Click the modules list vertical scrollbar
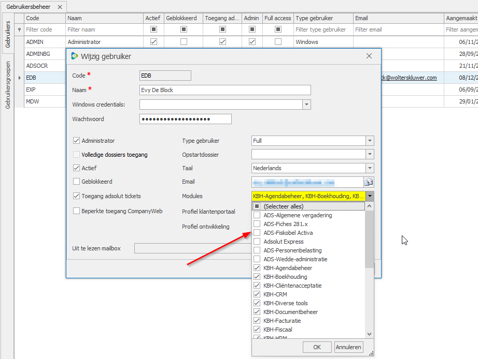Viewport: 478px width, 359px height. 369,238
